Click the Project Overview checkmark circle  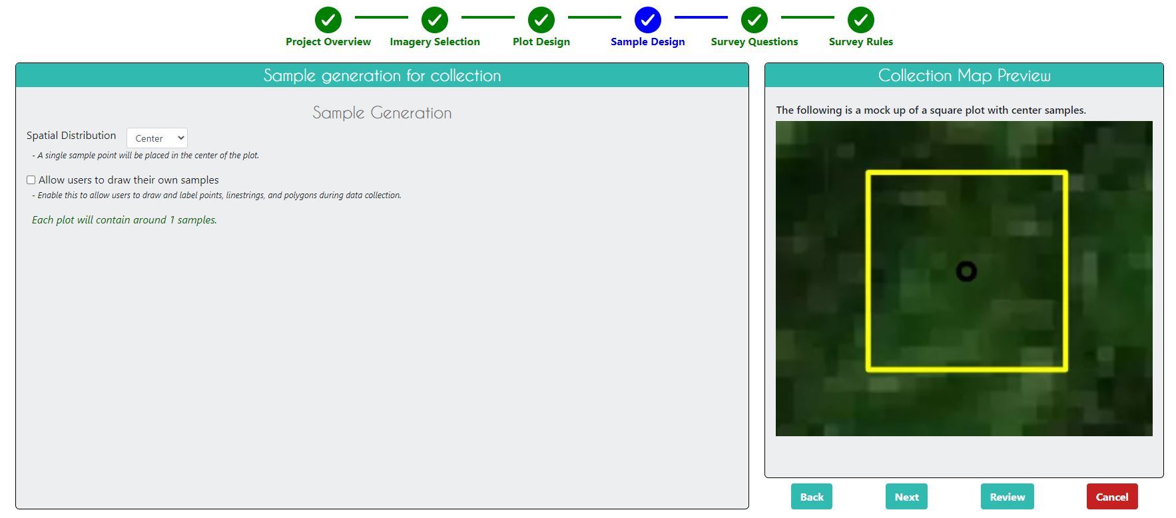tap(328, 20)
